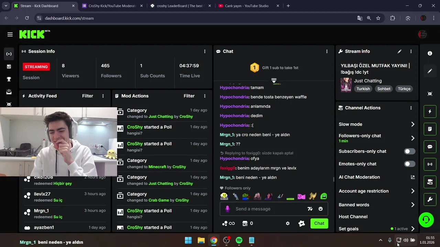This screenshot has height=247, width=440.
Task: Open Chat panel three-dot menu
Action: (x=327, y=51)
